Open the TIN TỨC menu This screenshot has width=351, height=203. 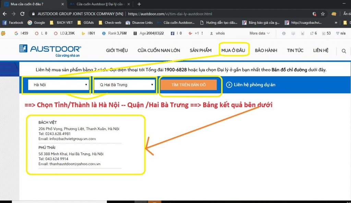pyautogui.click(x=295, y=50)
